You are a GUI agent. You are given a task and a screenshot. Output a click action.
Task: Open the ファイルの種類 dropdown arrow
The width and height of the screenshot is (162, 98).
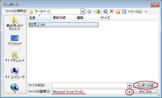129,92
